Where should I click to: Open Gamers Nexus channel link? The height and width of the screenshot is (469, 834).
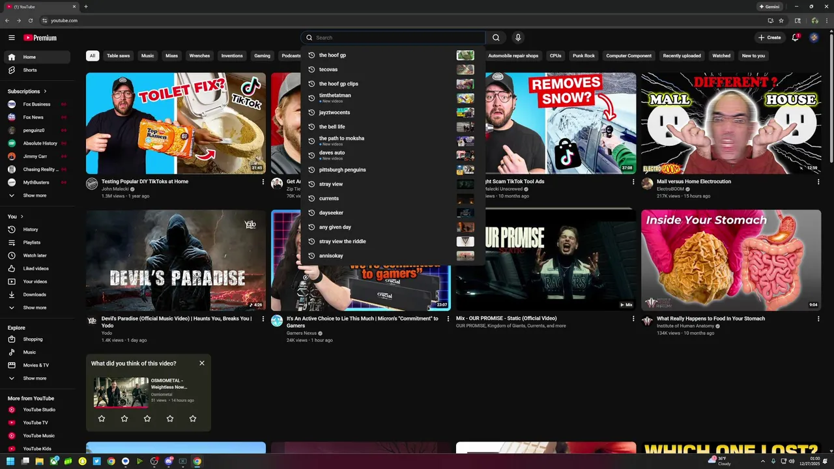coord(302,333)
